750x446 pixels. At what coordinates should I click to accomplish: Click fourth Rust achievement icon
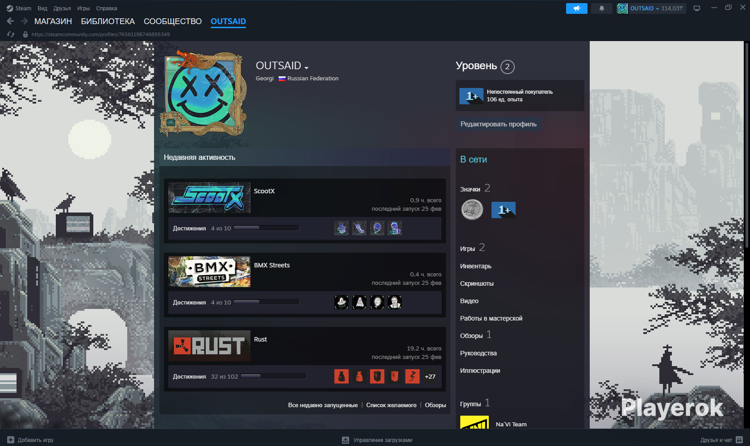point(395,376)
